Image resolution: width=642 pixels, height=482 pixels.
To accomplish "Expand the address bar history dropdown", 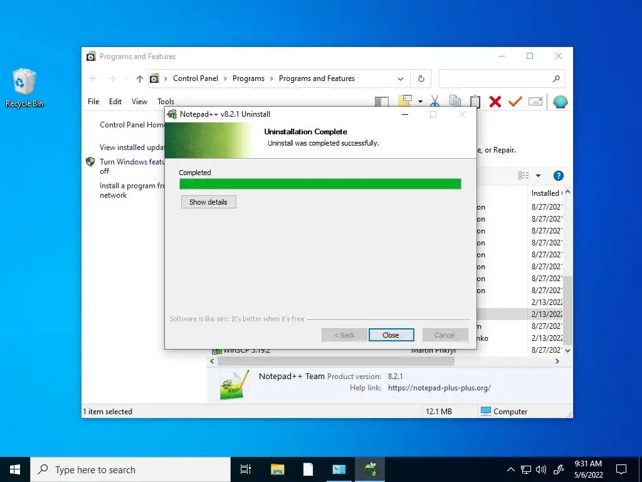I will (x=401, y=78).
